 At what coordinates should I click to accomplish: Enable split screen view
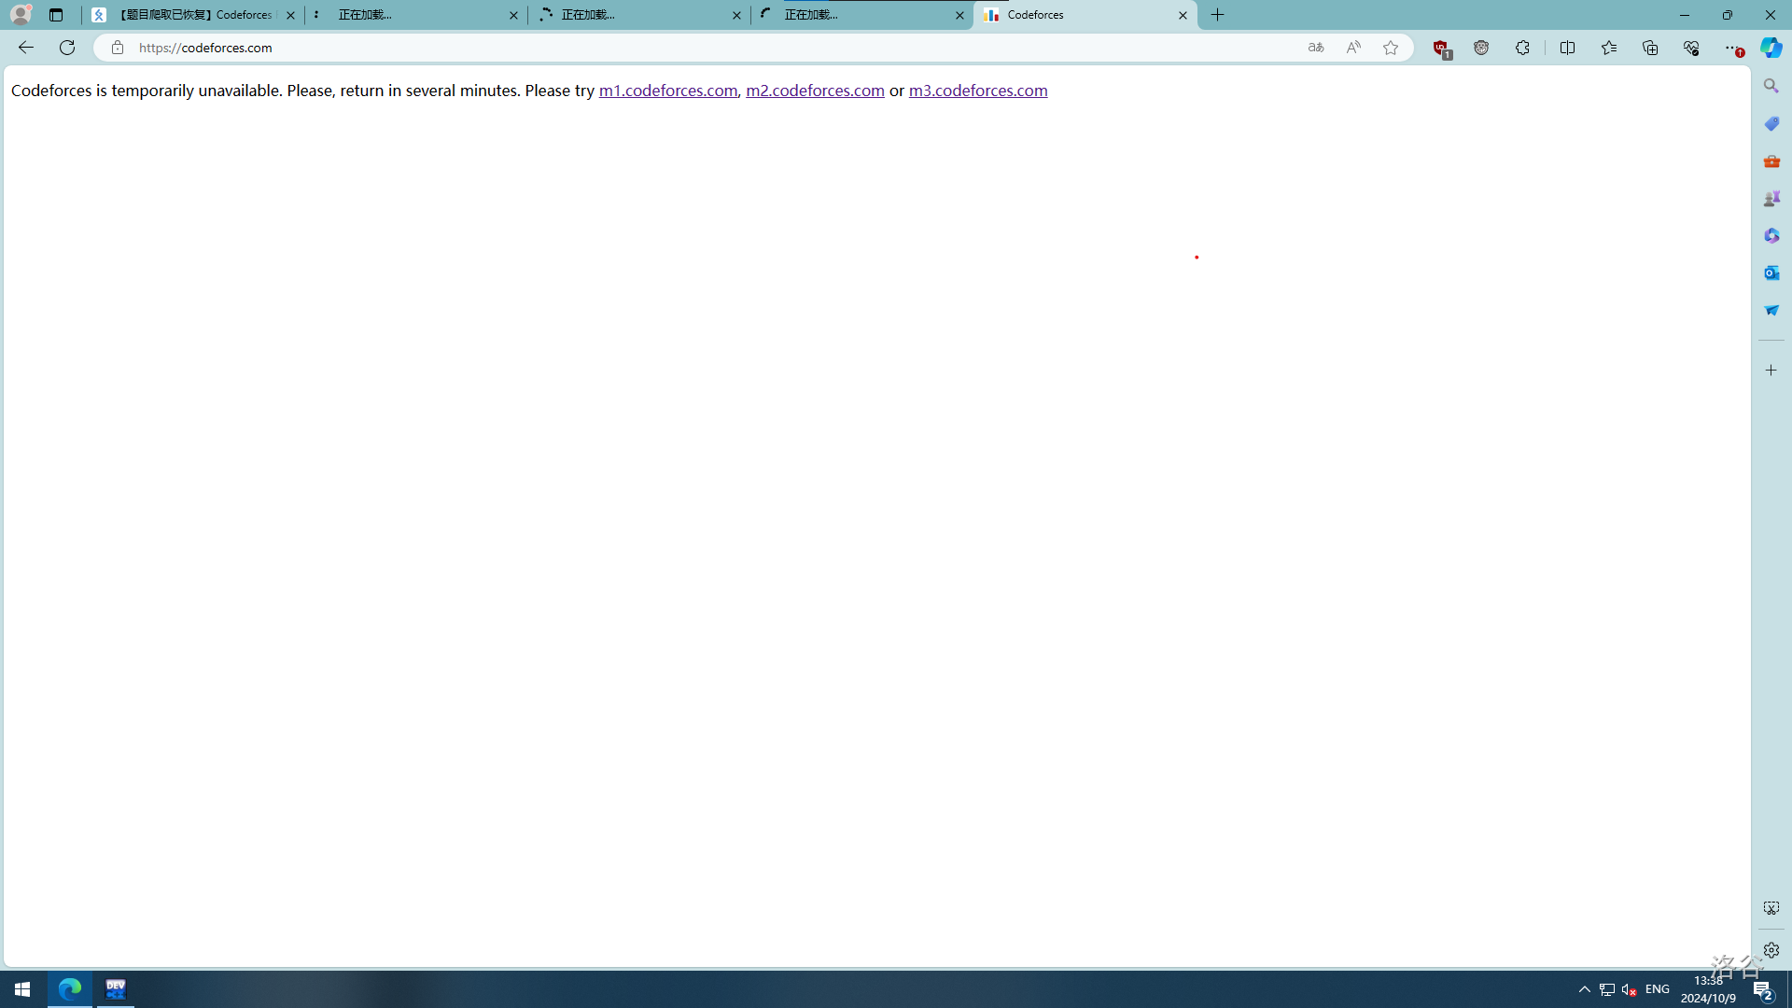point(1567,48)
